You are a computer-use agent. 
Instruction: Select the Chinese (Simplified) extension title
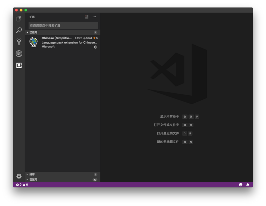pyautogui.click(x=57, y=38)
